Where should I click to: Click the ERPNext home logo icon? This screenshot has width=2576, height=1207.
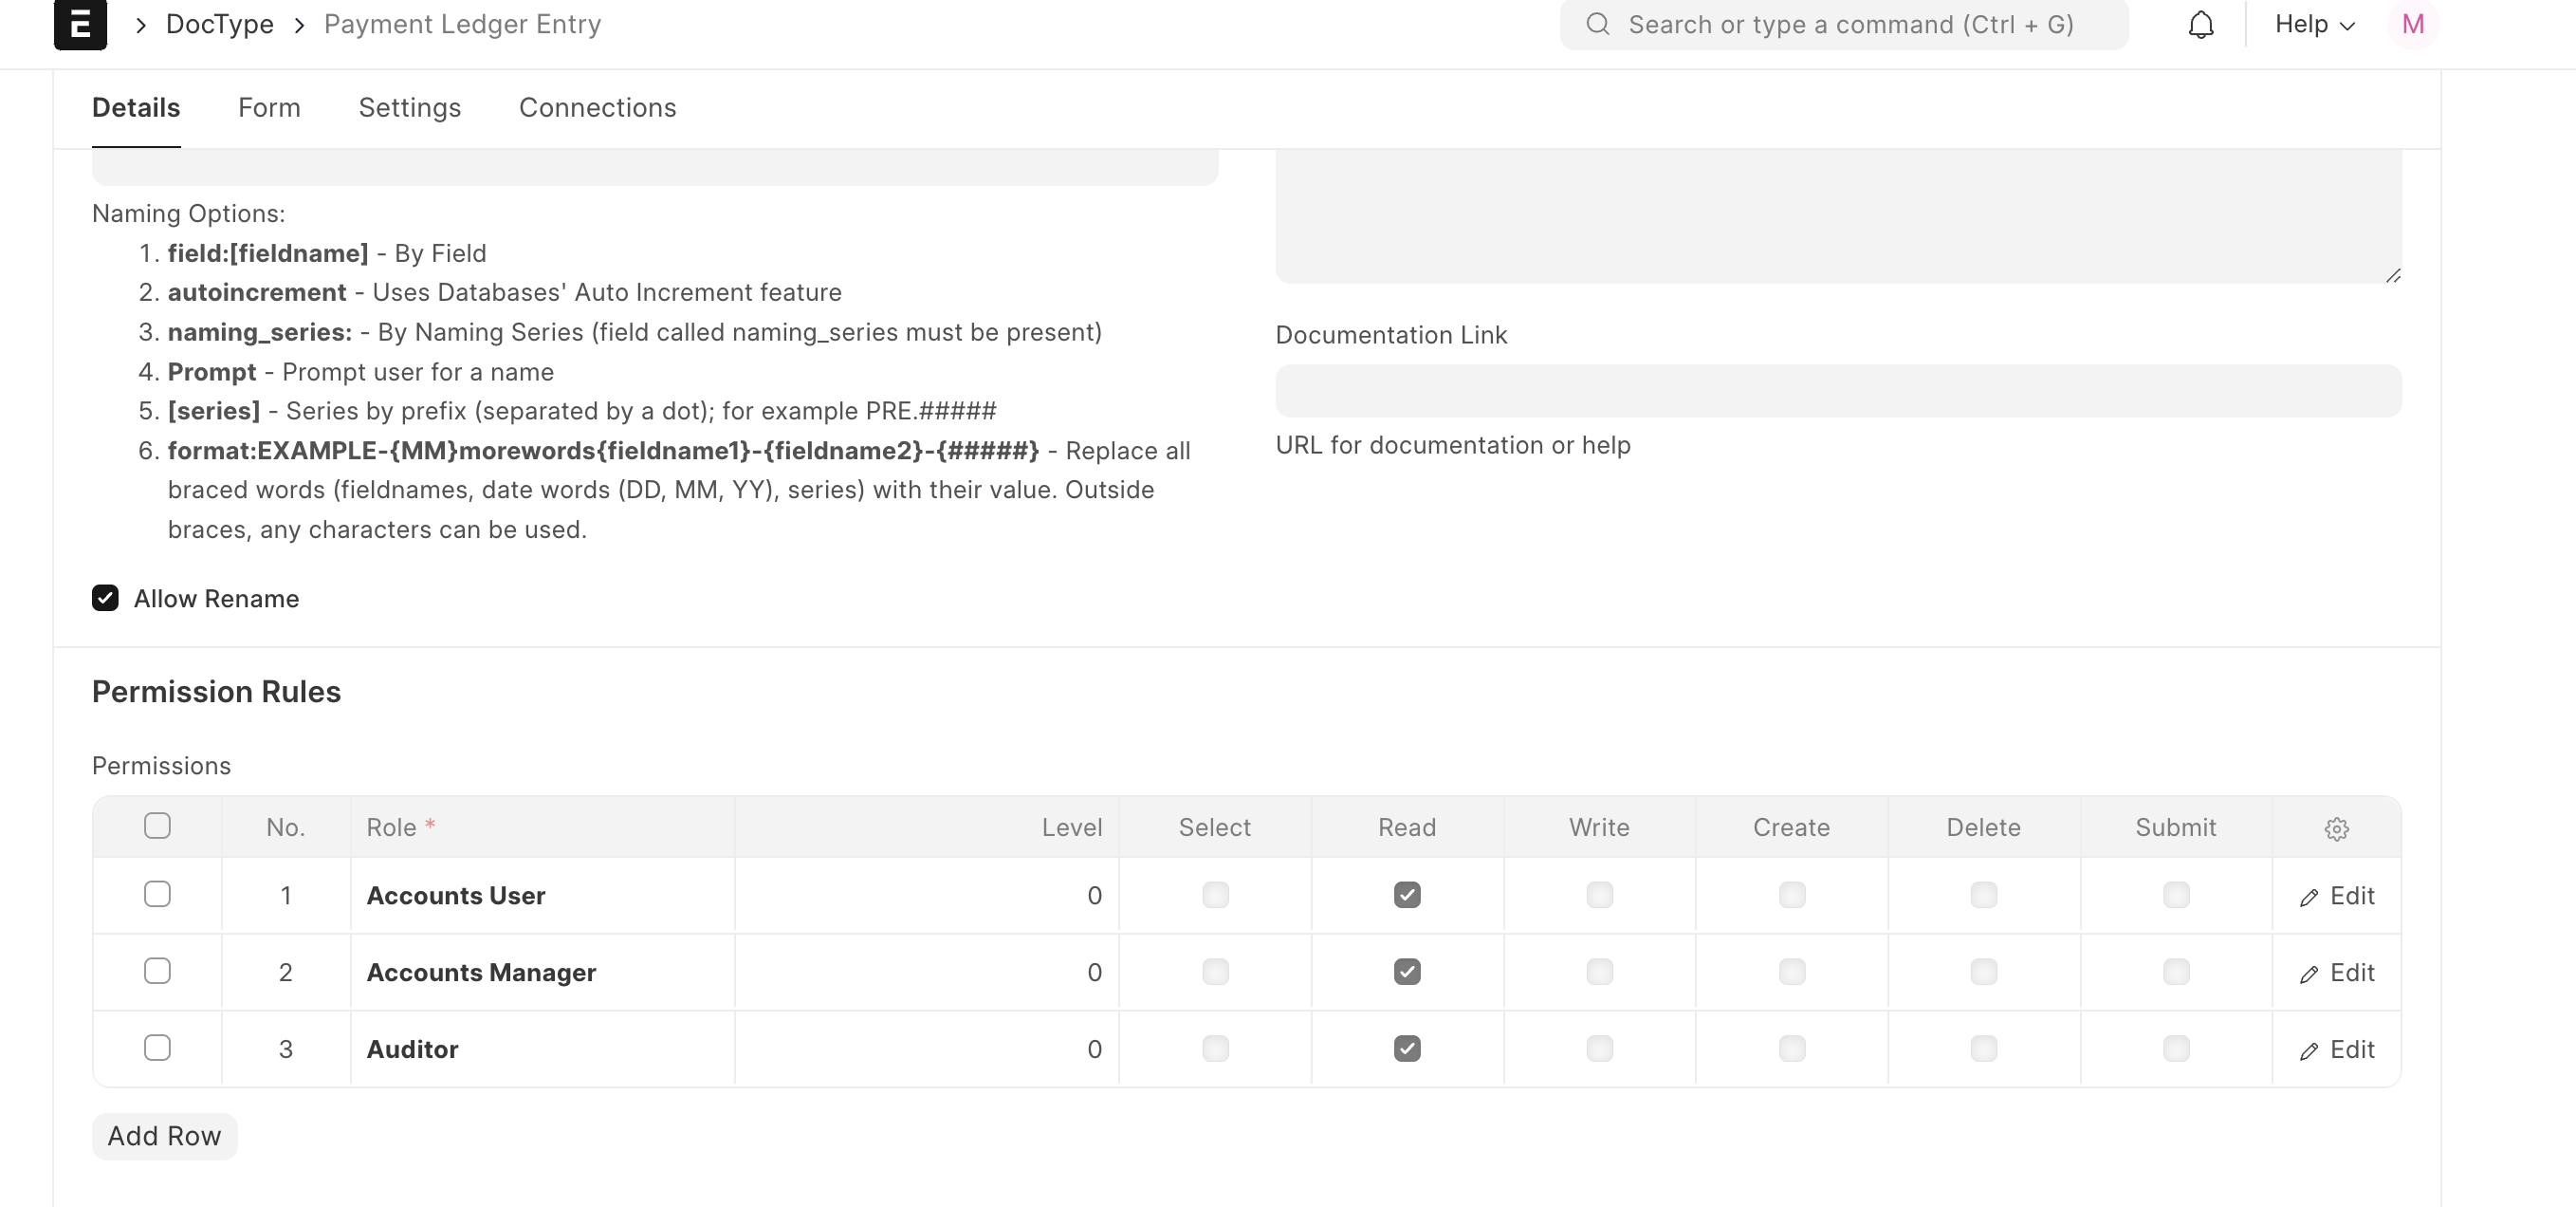80,23
